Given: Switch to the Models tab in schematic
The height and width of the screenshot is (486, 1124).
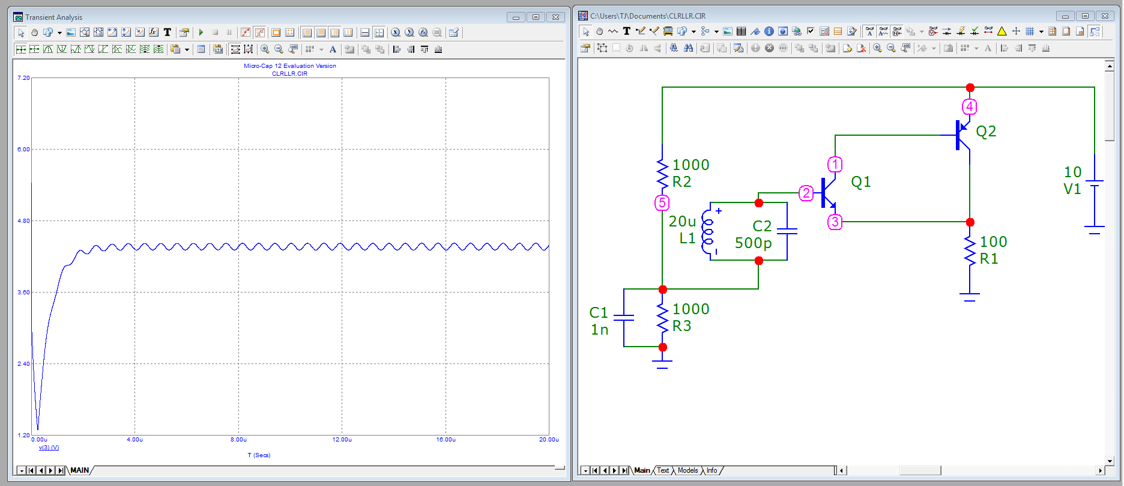Looking at the screenshot, I should 688,470.
